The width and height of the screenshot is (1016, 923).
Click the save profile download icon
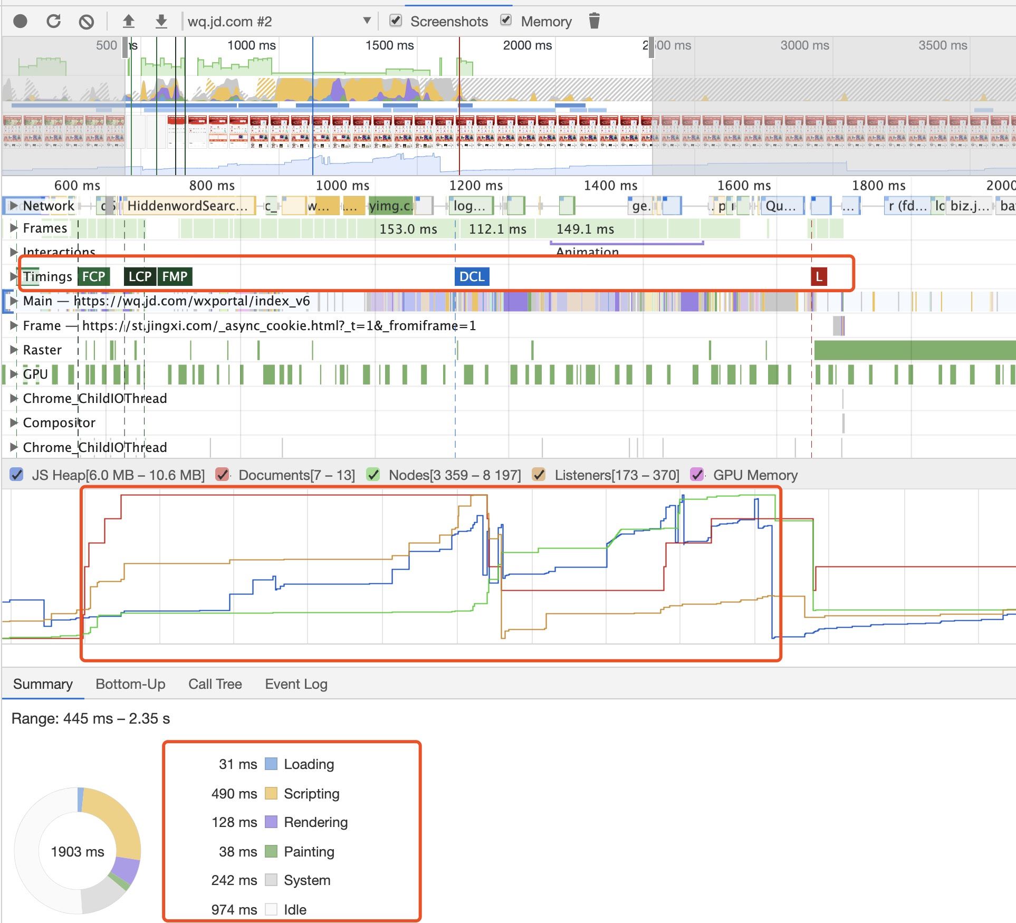pyautogui.click(x=161, y=22)
